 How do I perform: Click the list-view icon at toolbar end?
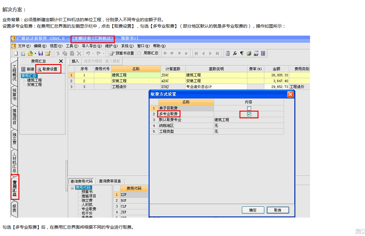tap(263, 53)
